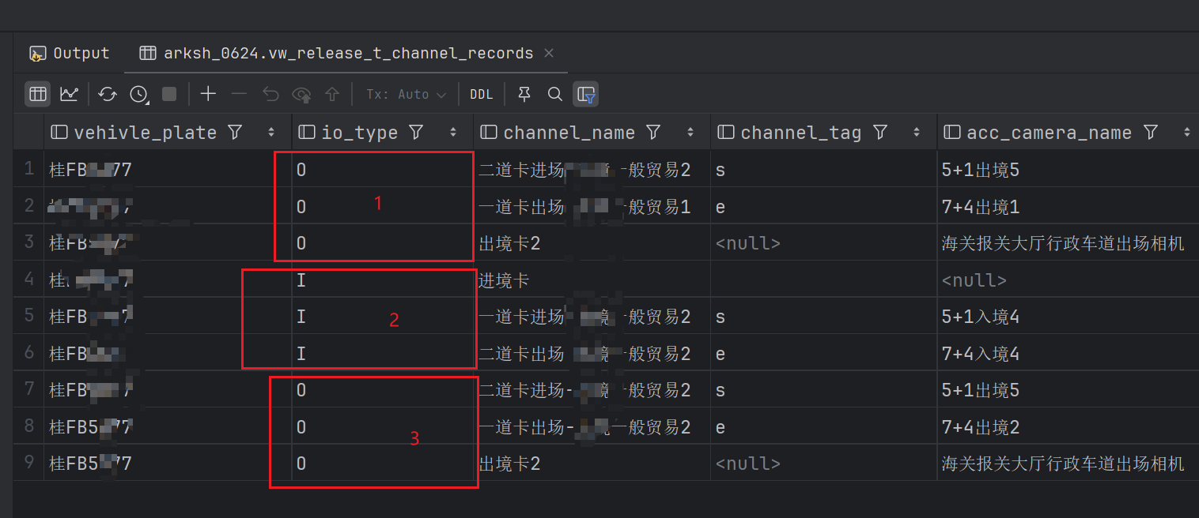The image size is (1199, 518).
Task: Open the chart view icon
Action: click(69, 95)
